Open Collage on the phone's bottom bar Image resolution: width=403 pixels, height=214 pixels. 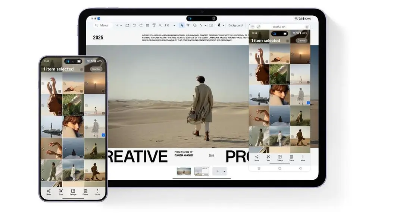click(x=73, y=192)
